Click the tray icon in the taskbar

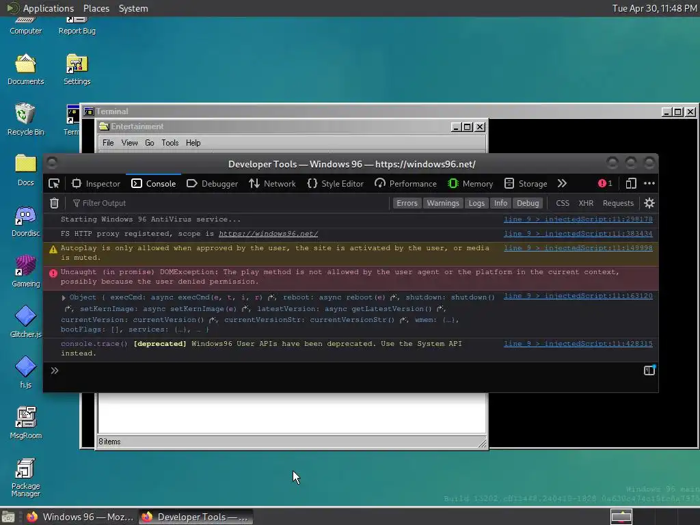coord(621,517)
